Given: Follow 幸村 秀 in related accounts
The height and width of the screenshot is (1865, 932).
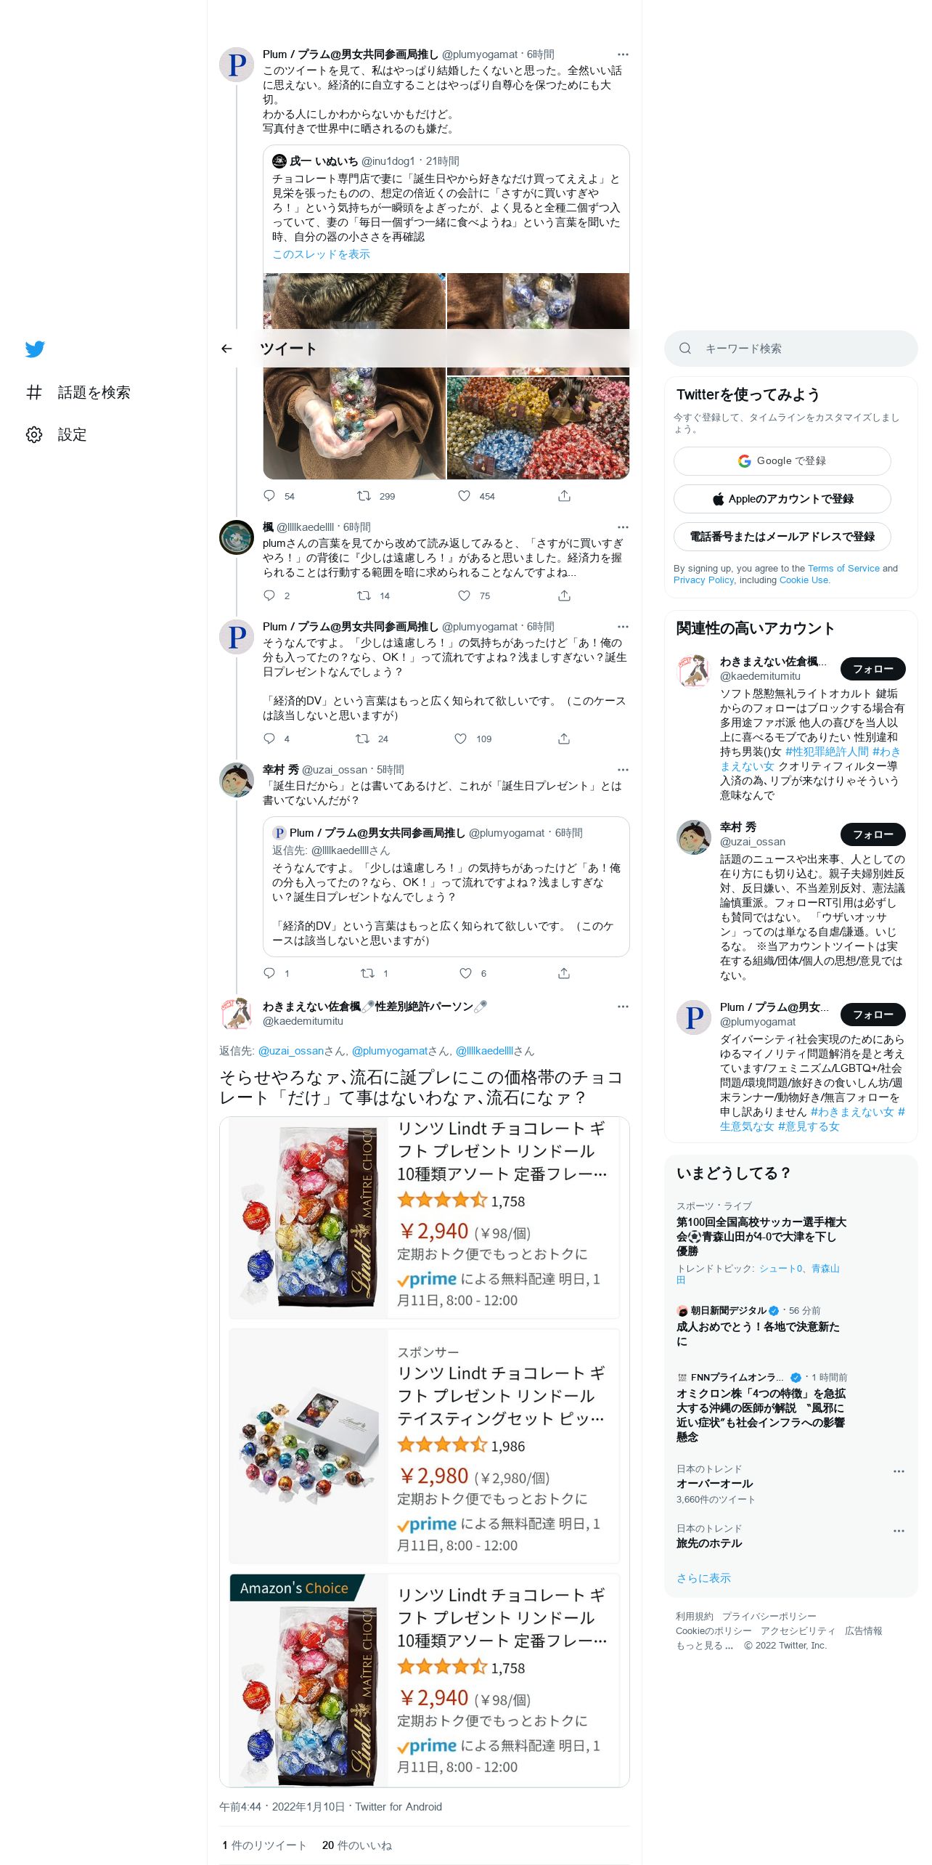Looking at the screenshot, I should click(872, 834).
